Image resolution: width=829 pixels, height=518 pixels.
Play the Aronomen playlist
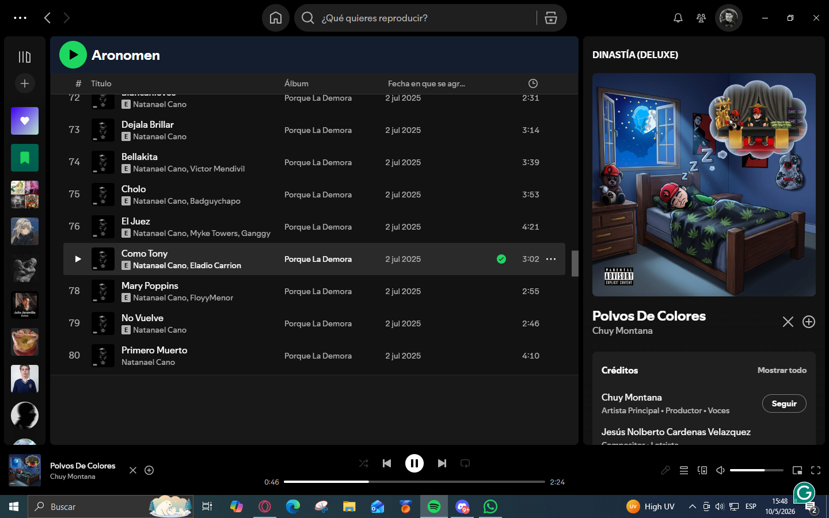point(73,55)
